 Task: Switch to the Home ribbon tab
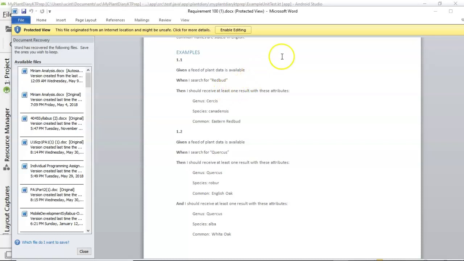coord(41,20)
